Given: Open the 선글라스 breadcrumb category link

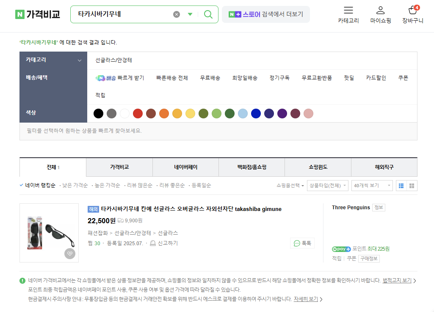Looking at the screenshot, I should click(168, 233).
